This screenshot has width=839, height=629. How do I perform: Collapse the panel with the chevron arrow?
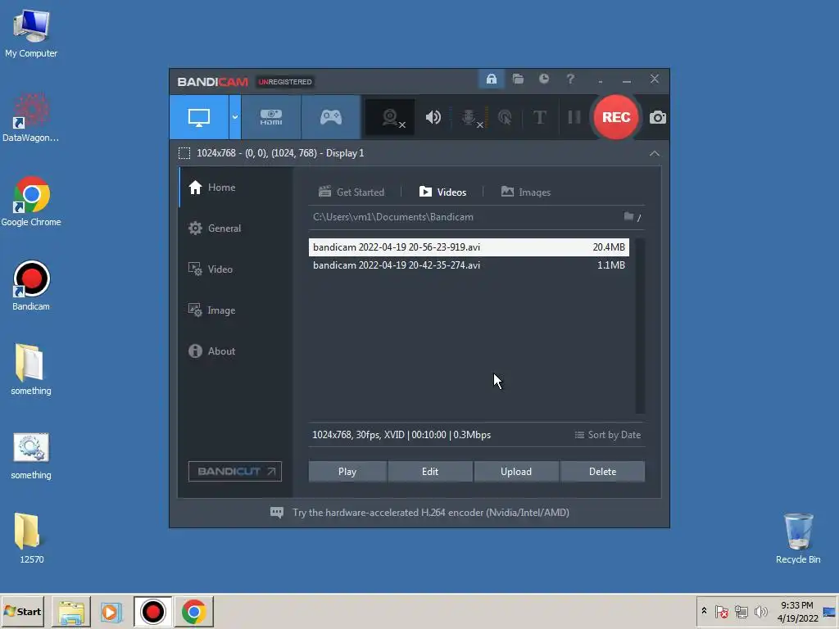click(x=655, y=153)
